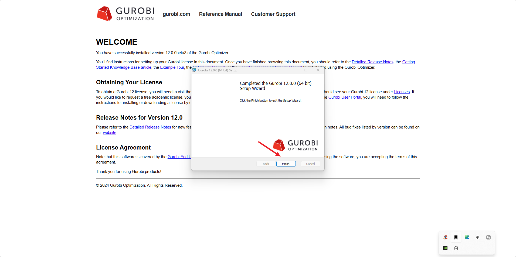The image size is (516, 257).
Task: Follow the Example Tour link
Action: click(172, 67)
